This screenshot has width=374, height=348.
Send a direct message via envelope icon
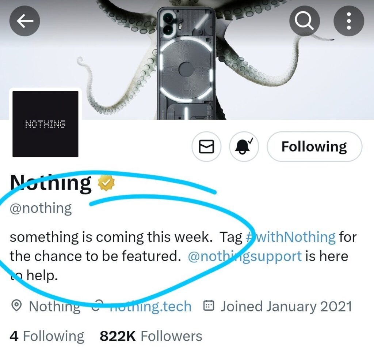coord(206,147)
